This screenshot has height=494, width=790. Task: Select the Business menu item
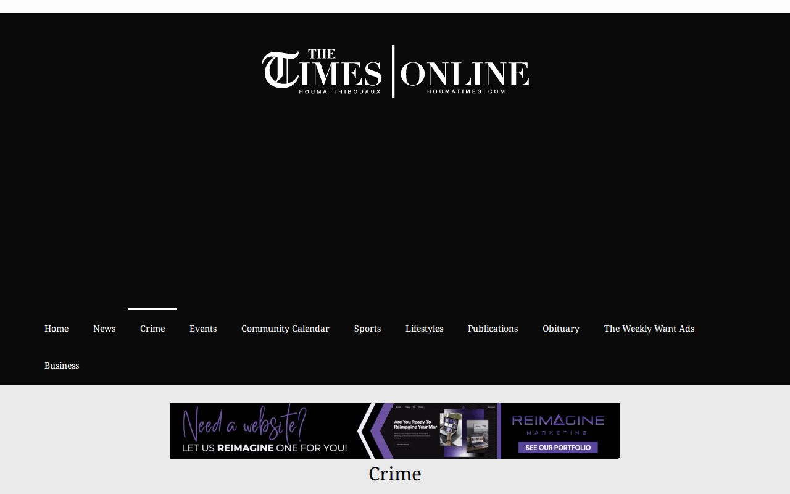62,366
